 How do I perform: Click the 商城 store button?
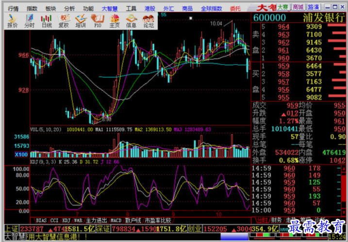[x=298, y=7]
